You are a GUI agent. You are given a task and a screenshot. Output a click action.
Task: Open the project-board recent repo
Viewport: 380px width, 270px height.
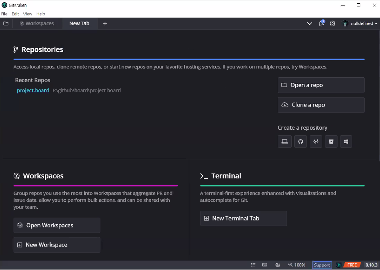point(33,90)
